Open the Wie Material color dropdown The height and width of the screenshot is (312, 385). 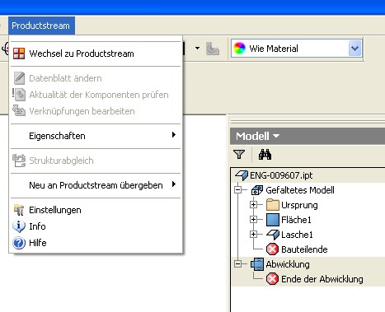354,49
